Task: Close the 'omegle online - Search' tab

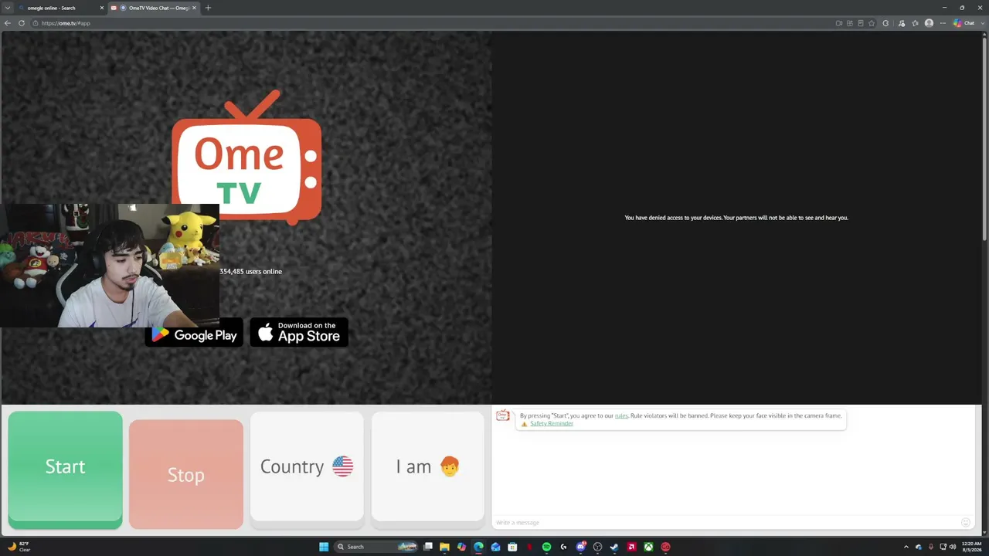Action: point(101,8)
